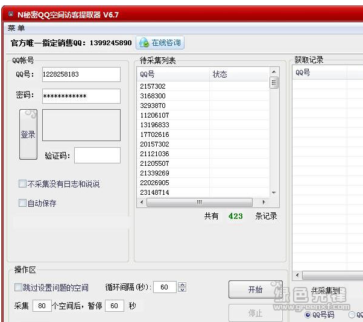Focus the QQ号 account input field

tap(81, 75)
